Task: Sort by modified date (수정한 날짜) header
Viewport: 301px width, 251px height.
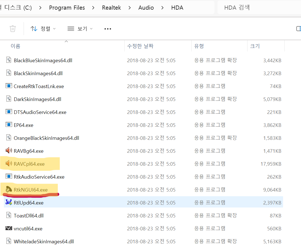Action: coord(140,46)
